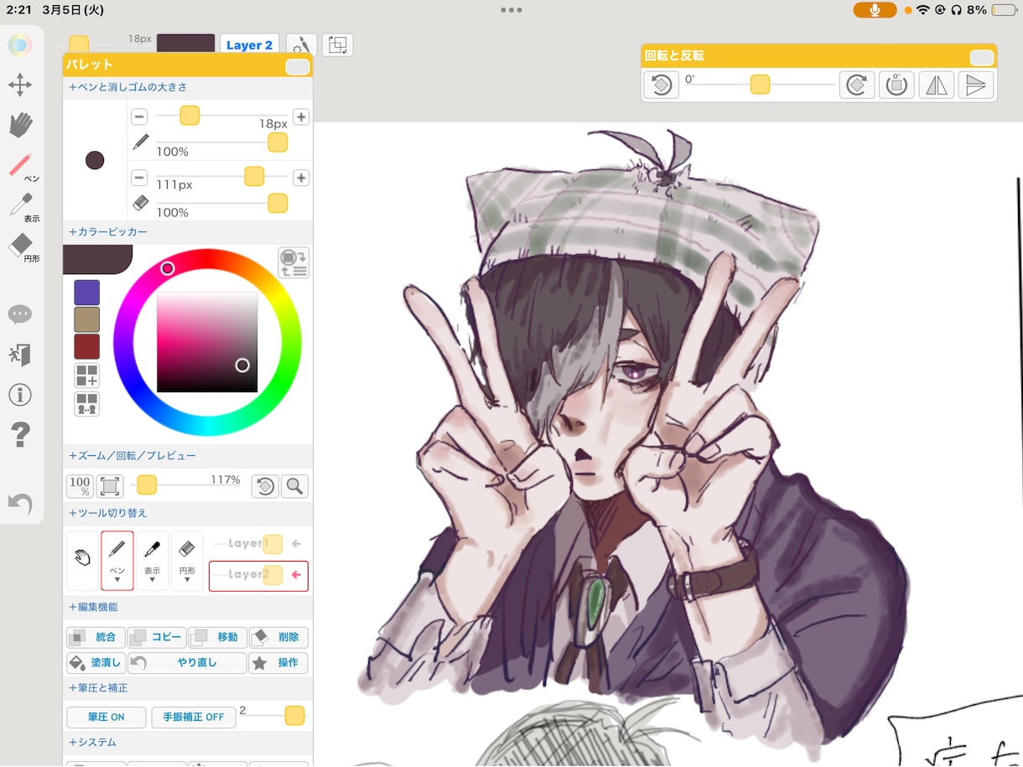Click the undo arrow in the sidebar

click(20, 503)
